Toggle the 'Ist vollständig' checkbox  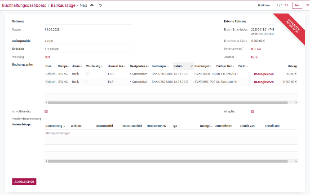tap(46, 111)
